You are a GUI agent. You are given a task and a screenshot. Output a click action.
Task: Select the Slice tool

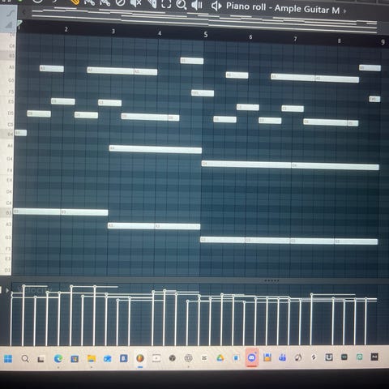coord(152,3)
